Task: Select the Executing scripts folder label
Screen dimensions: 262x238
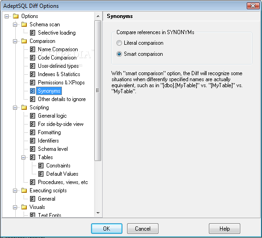Action: coord(48,190)
